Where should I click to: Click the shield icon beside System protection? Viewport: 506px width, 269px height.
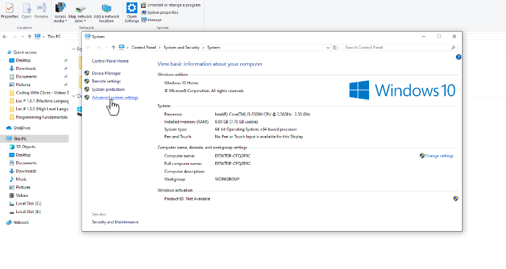pyautogui.click(x=87, y=89)
